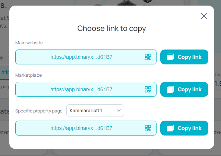The image size is (221, 156).
Task: Click the Specific property page label
Action: click(x=39, y=111)
